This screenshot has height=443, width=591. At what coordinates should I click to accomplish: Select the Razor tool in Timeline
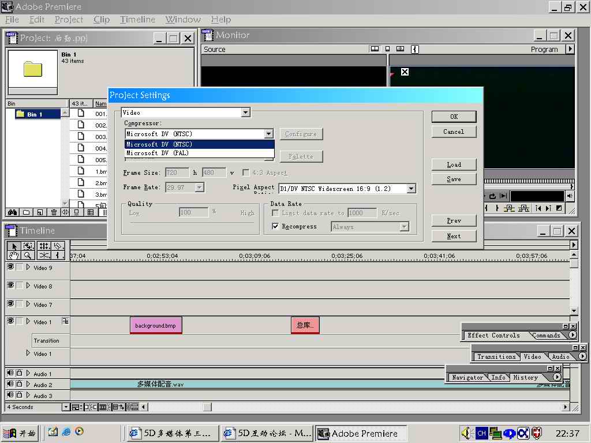(x=58, y=246)
